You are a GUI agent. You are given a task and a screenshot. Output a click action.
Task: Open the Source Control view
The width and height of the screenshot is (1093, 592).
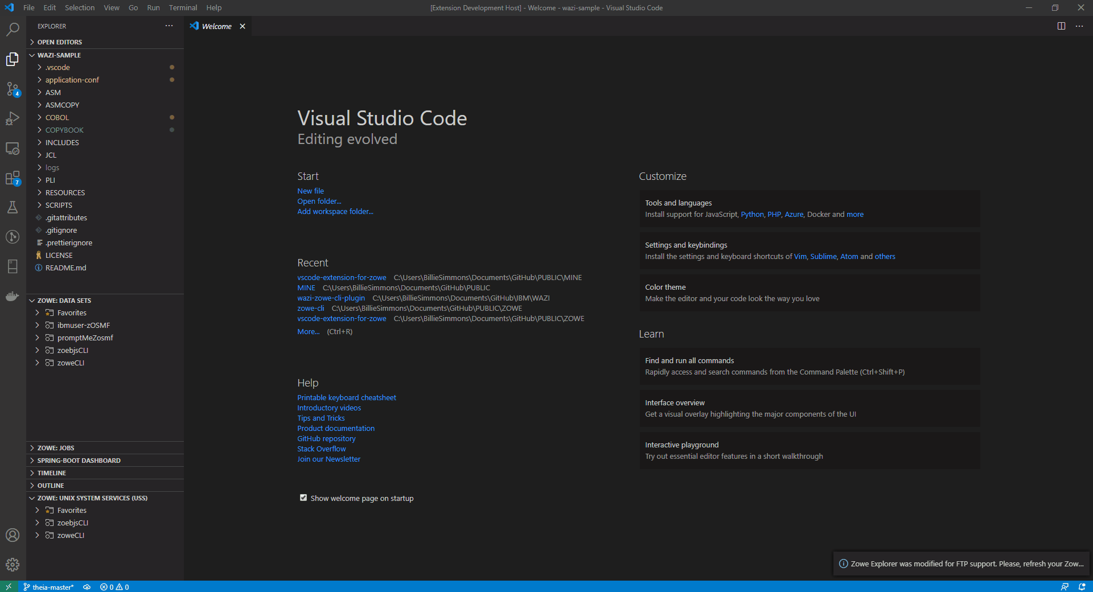coord(13,89)
